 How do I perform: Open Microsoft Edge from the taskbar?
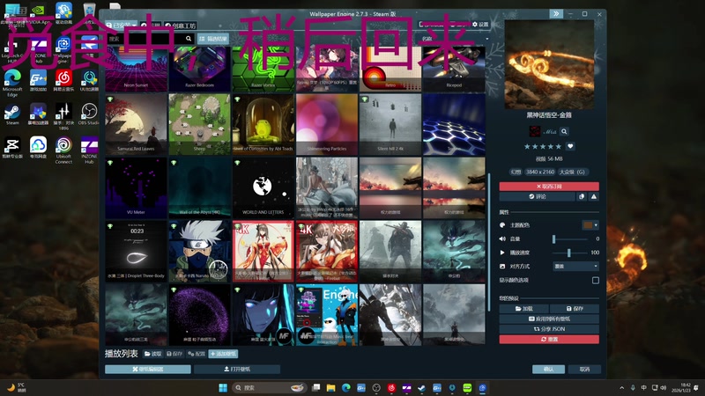(x=346, y=387)
